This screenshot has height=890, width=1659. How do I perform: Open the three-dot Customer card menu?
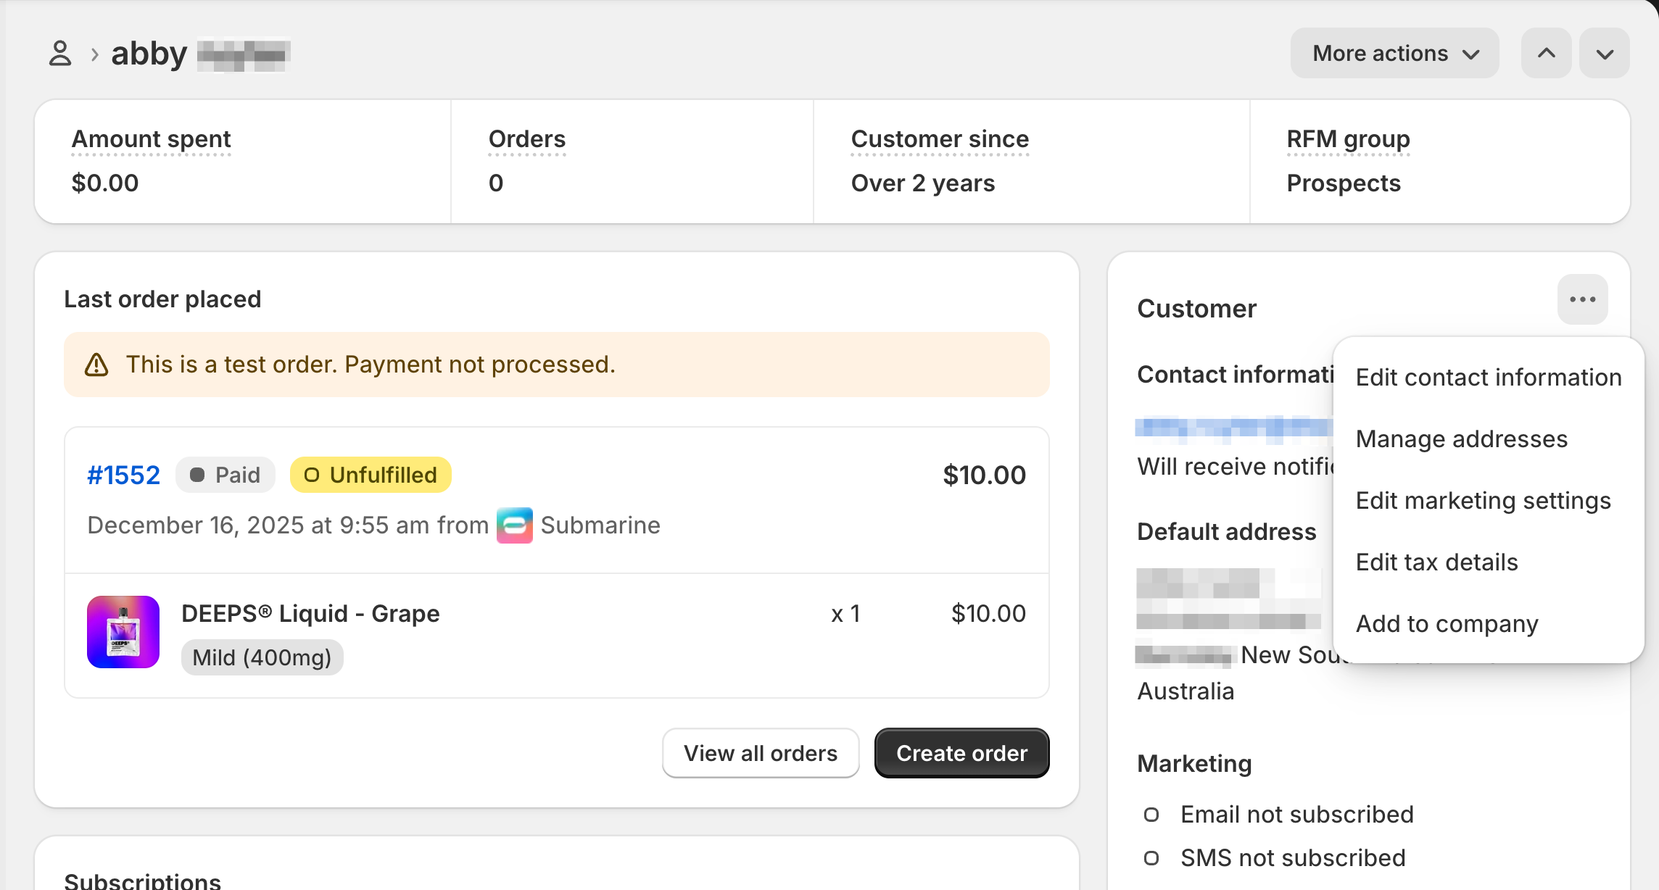point(1582,299)
